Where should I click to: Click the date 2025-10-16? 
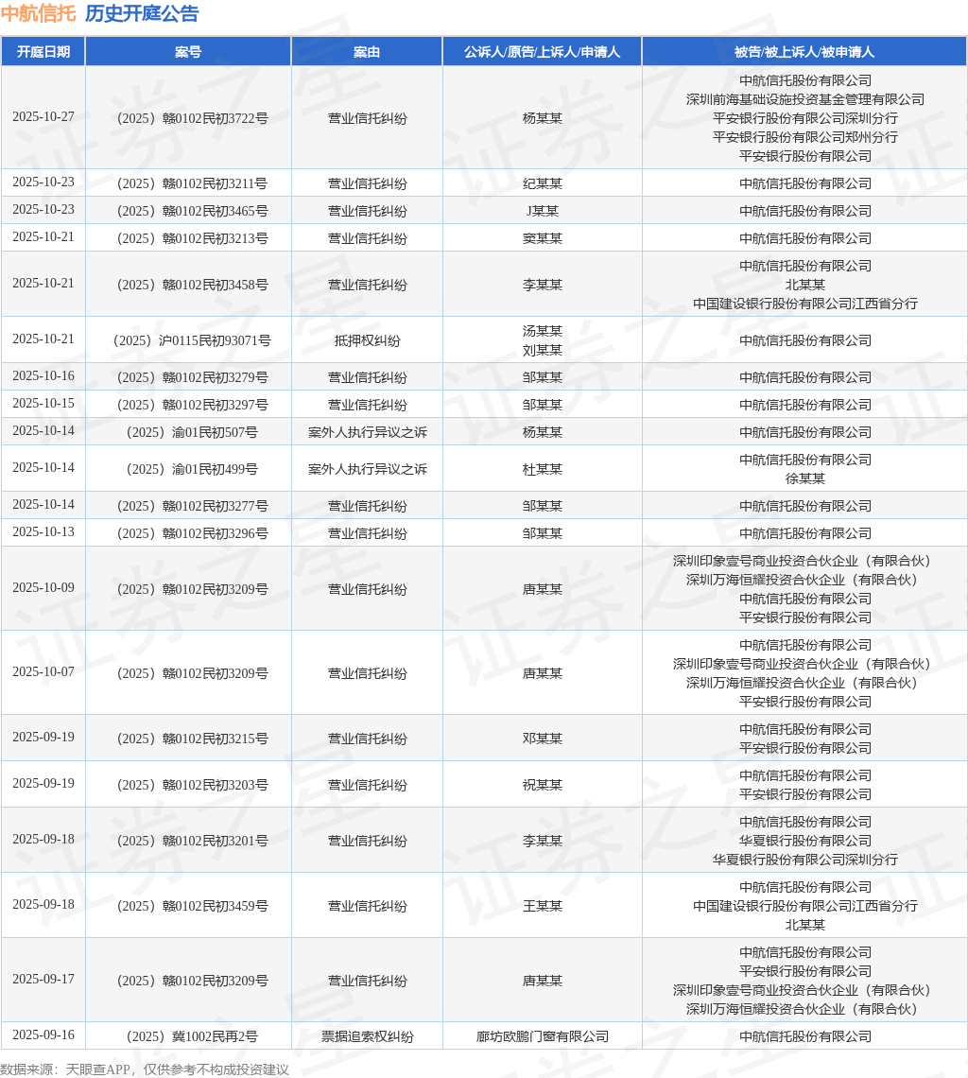click(x=43, y=376)
